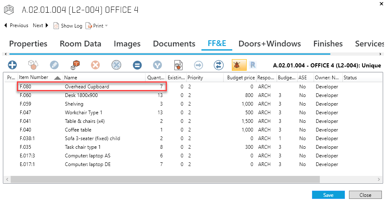Click the blue plus Add item icon
The height and width of the screenshot is (203, 386).
[x=12, y=65]
